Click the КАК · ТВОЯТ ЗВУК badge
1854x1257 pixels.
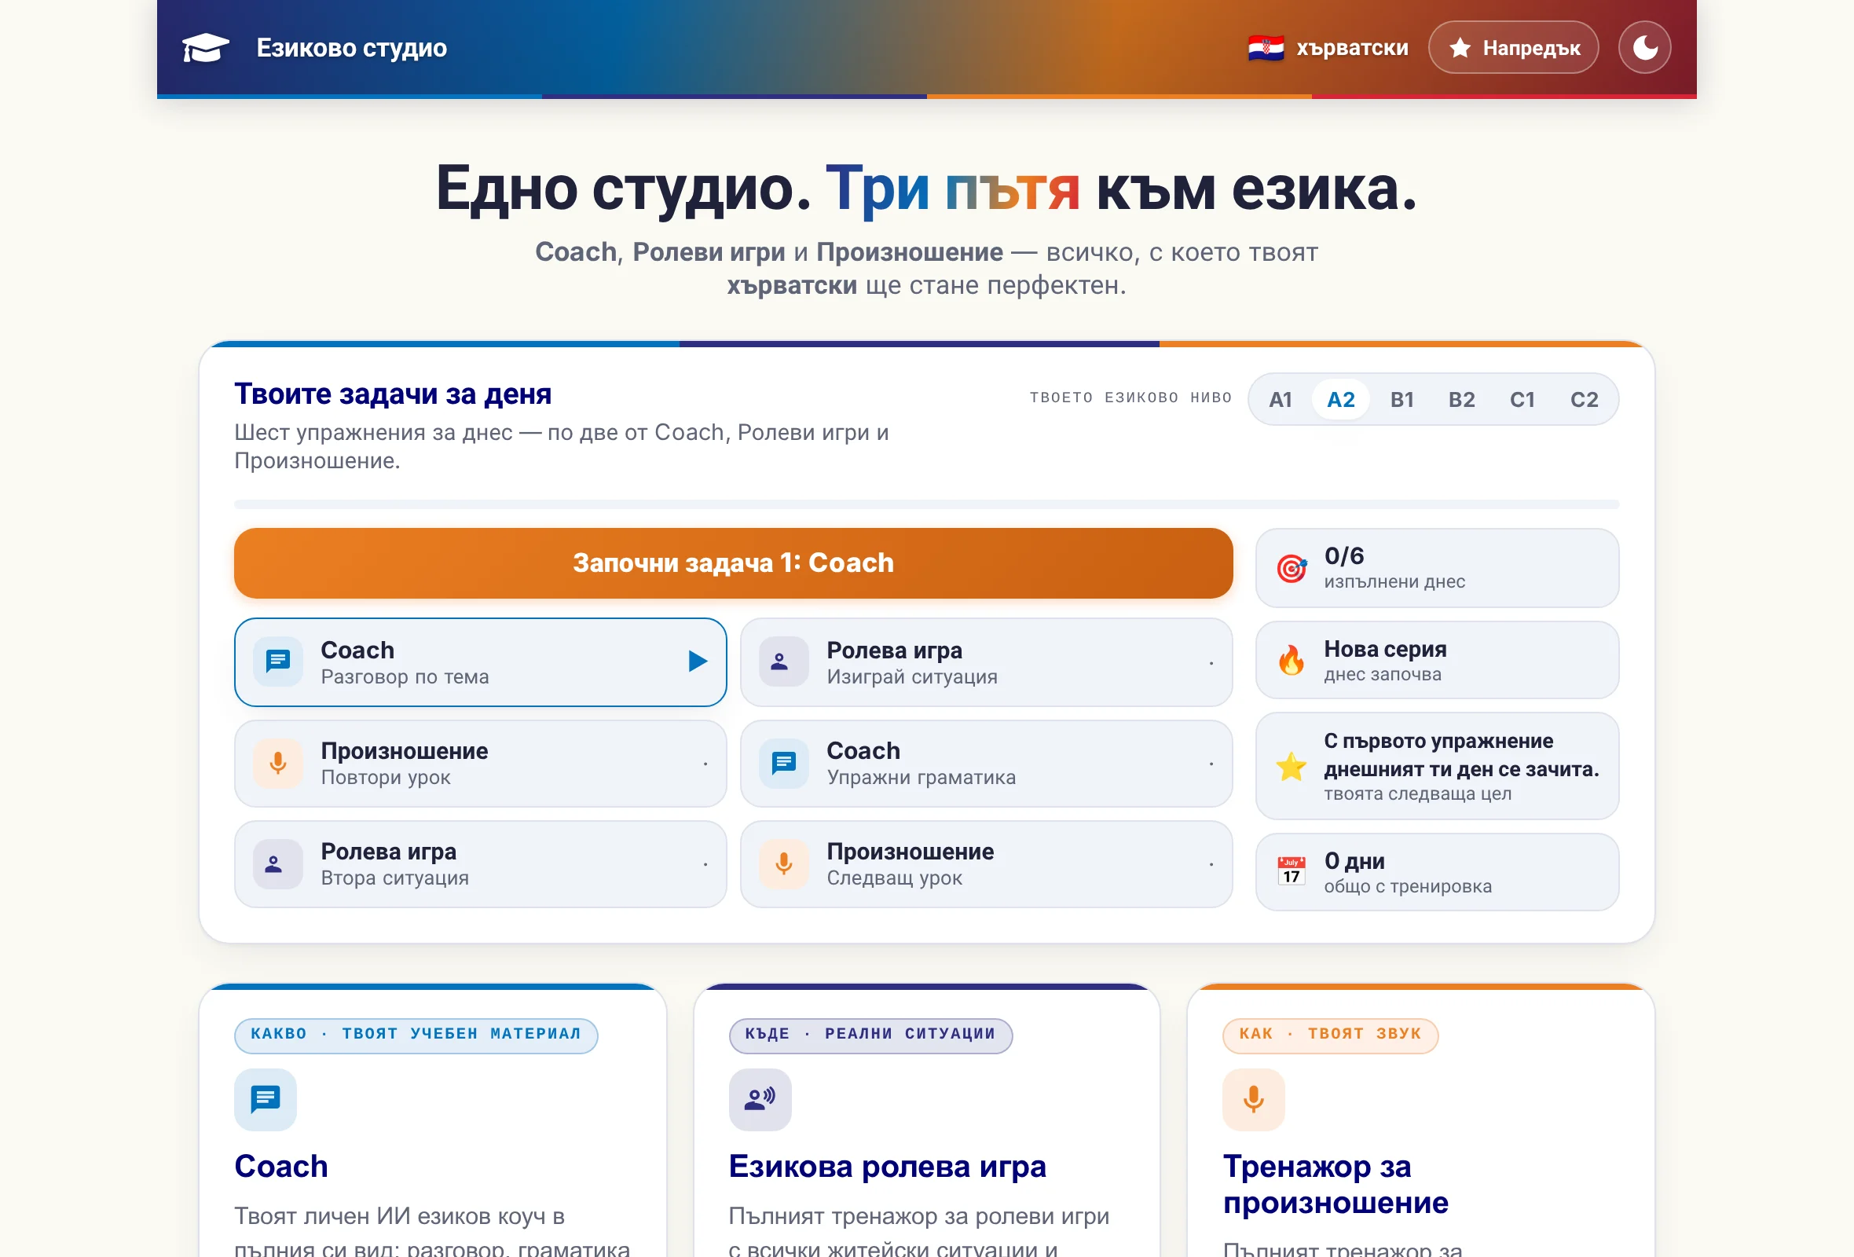pyautogui.click(x=1330, y=1035)
